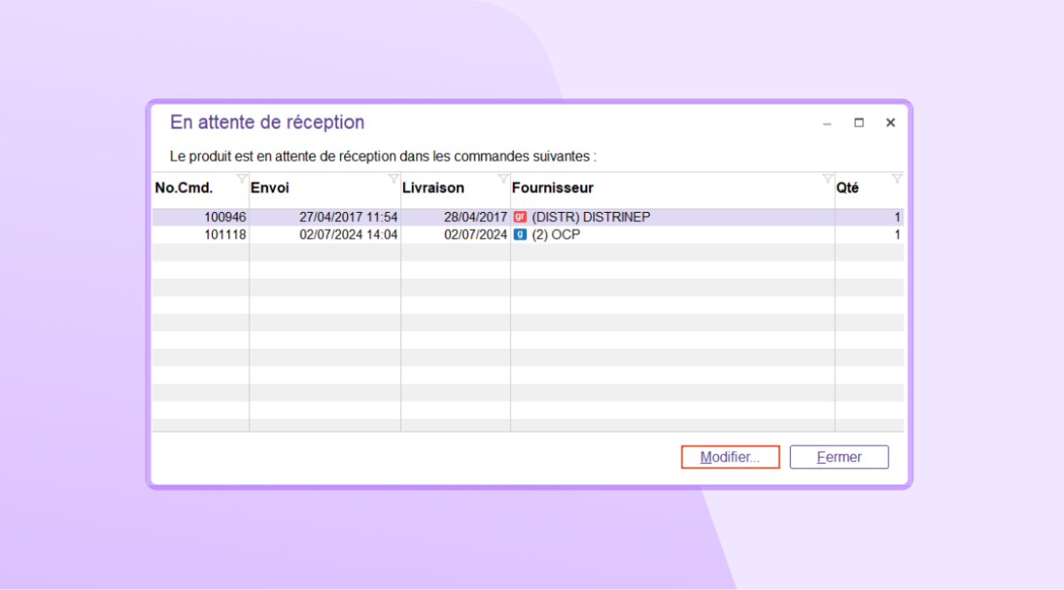Image resolution: width=1064 pixels, height=590 pixels.
Task: Click the red DISTRINEP supplier icon
Action: point(520,217)
